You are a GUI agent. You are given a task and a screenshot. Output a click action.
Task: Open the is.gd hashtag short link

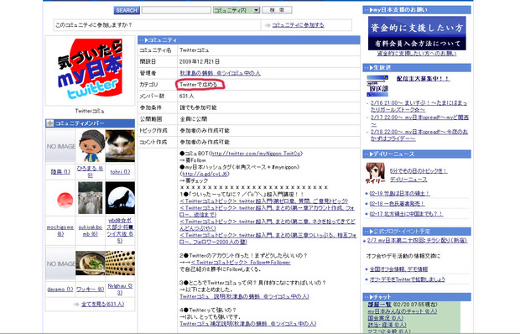click(x=205, y=174)
